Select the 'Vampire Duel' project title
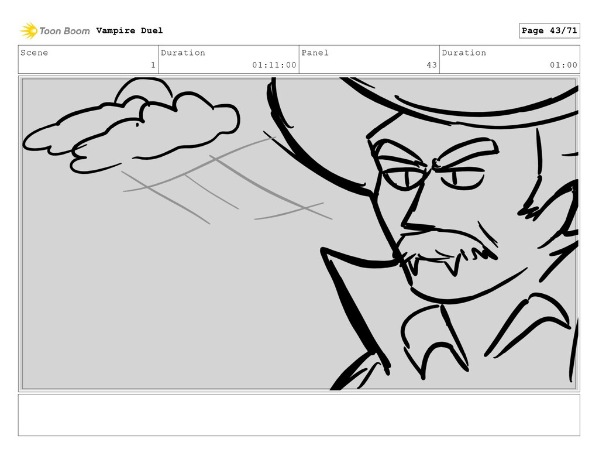 129,30
